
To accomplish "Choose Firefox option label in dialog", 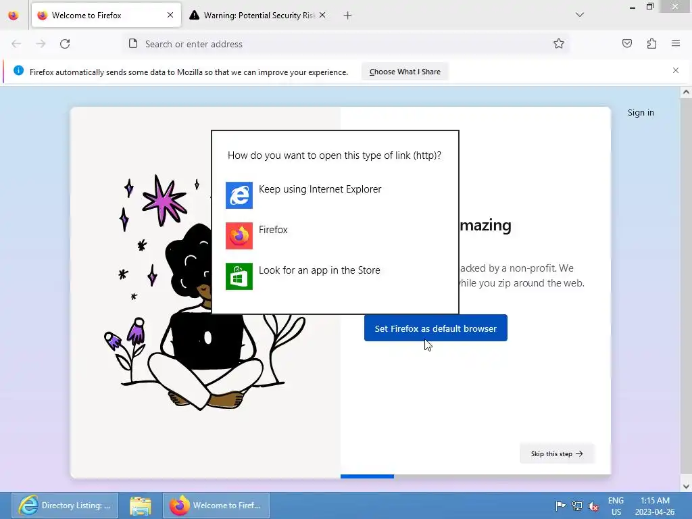I will click(273, 230).
